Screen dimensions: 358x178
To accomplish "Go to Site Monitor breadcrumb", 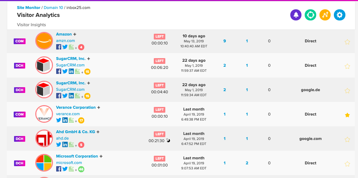I will point(28,8).
